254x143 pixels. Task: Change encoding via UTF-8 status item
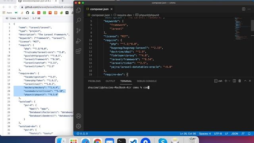point(218,133)
